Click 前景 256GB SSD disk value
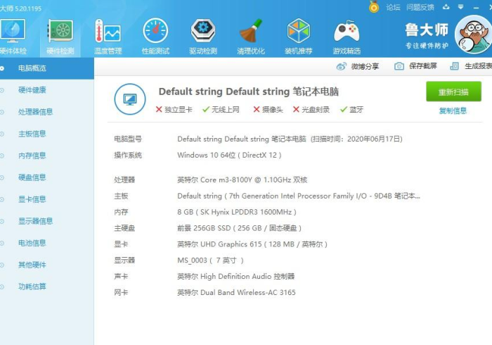Image resolution: width=492 pixels, height=345 pixels. click(240, 228)
